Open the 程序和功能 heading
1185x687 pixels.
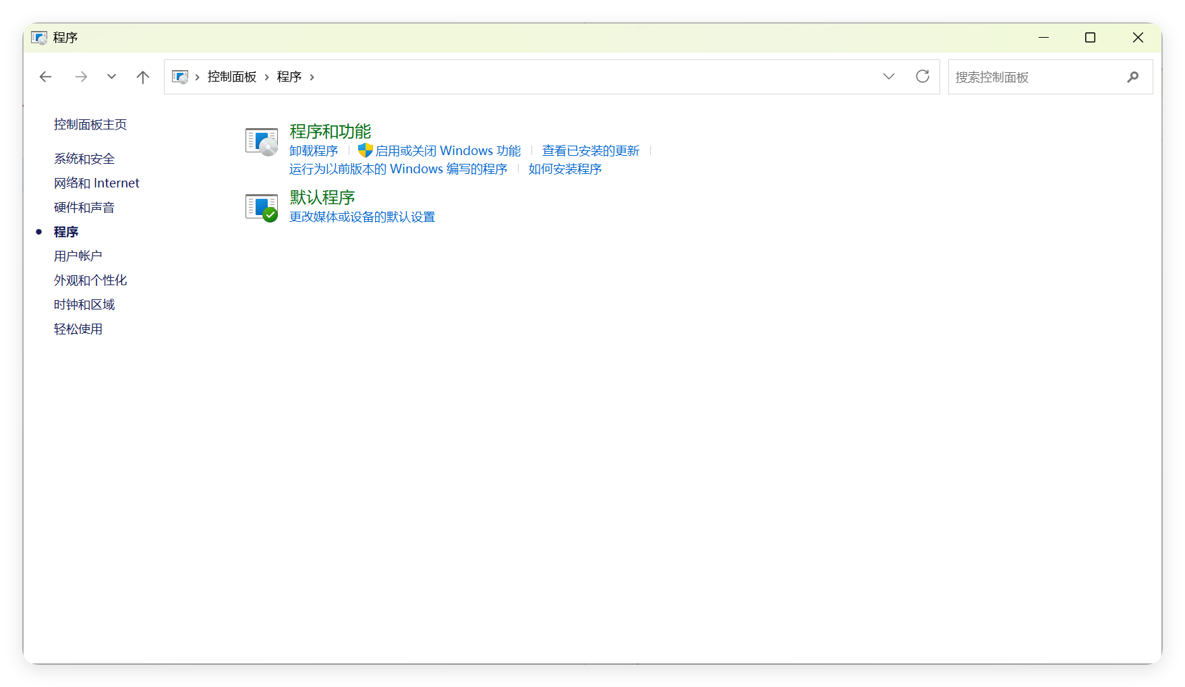[x=330, y=131]
